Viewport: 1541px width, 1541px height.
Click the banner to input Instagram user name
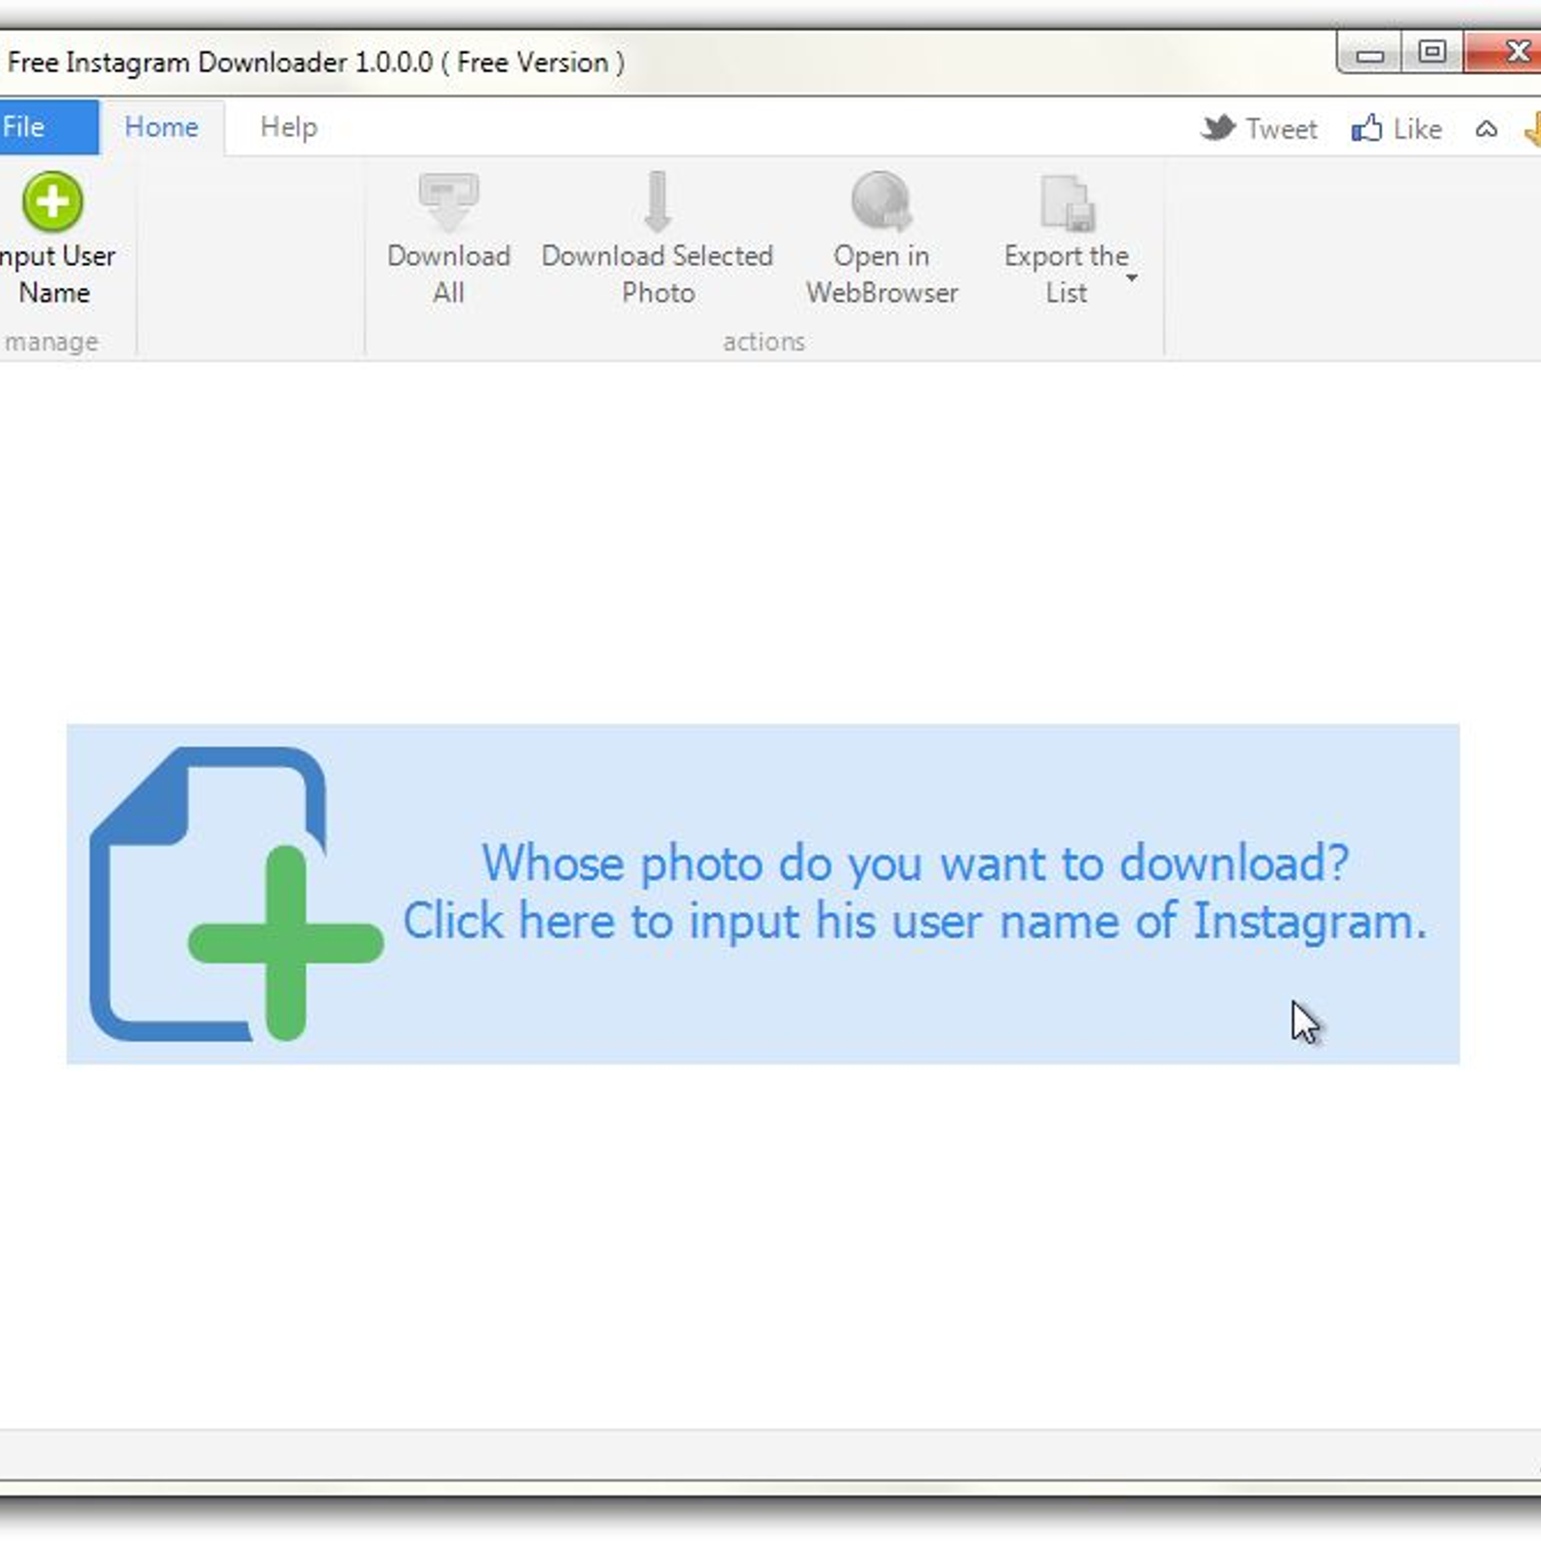coord(763,894)
